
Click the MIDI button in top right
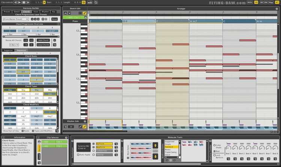pyautogui.click(x=250, y=2)
